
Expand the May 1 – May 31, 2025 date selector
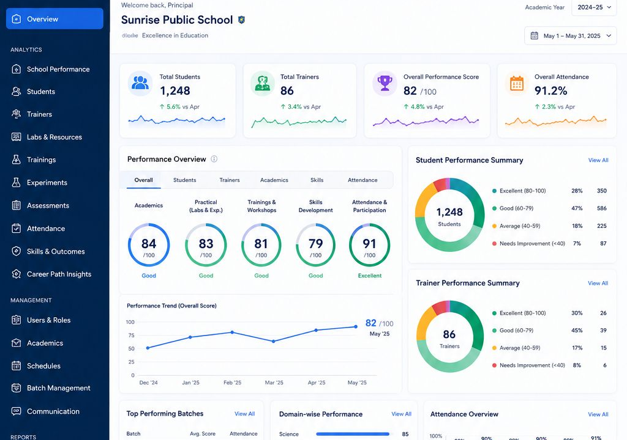click(571, 35)
